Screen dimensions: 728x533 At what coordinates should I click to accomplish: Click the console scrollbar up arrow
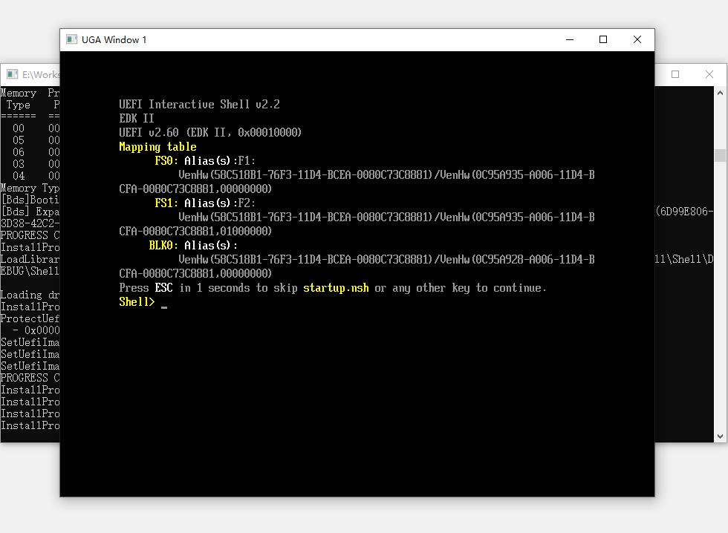(x=720, y=93)
